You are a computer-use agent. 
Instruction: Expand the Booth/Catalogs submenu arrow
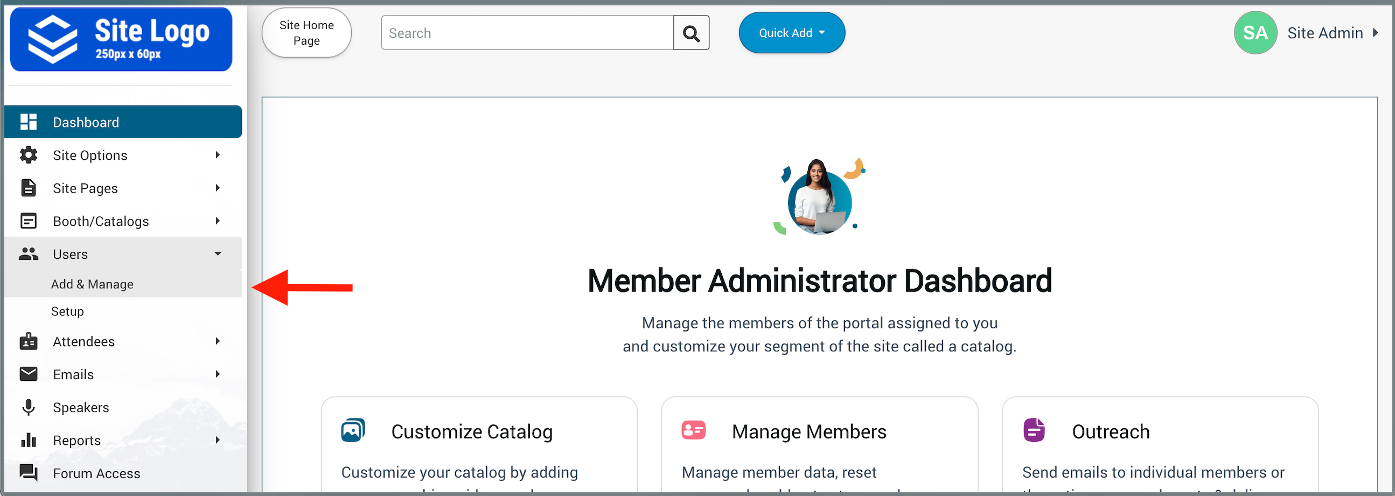click(218, 221)
